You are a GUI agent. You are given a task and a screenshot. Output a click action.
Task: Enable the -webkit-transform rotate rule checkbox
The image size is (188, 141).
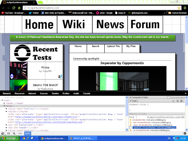coord(130,127)
